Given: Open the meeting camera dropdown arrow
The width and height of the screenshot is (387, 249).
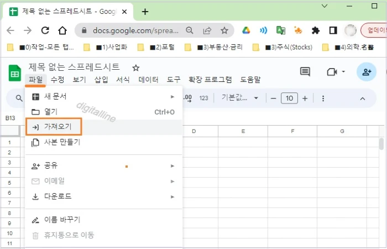Looking at the screenshot, I should click(343, 72).
